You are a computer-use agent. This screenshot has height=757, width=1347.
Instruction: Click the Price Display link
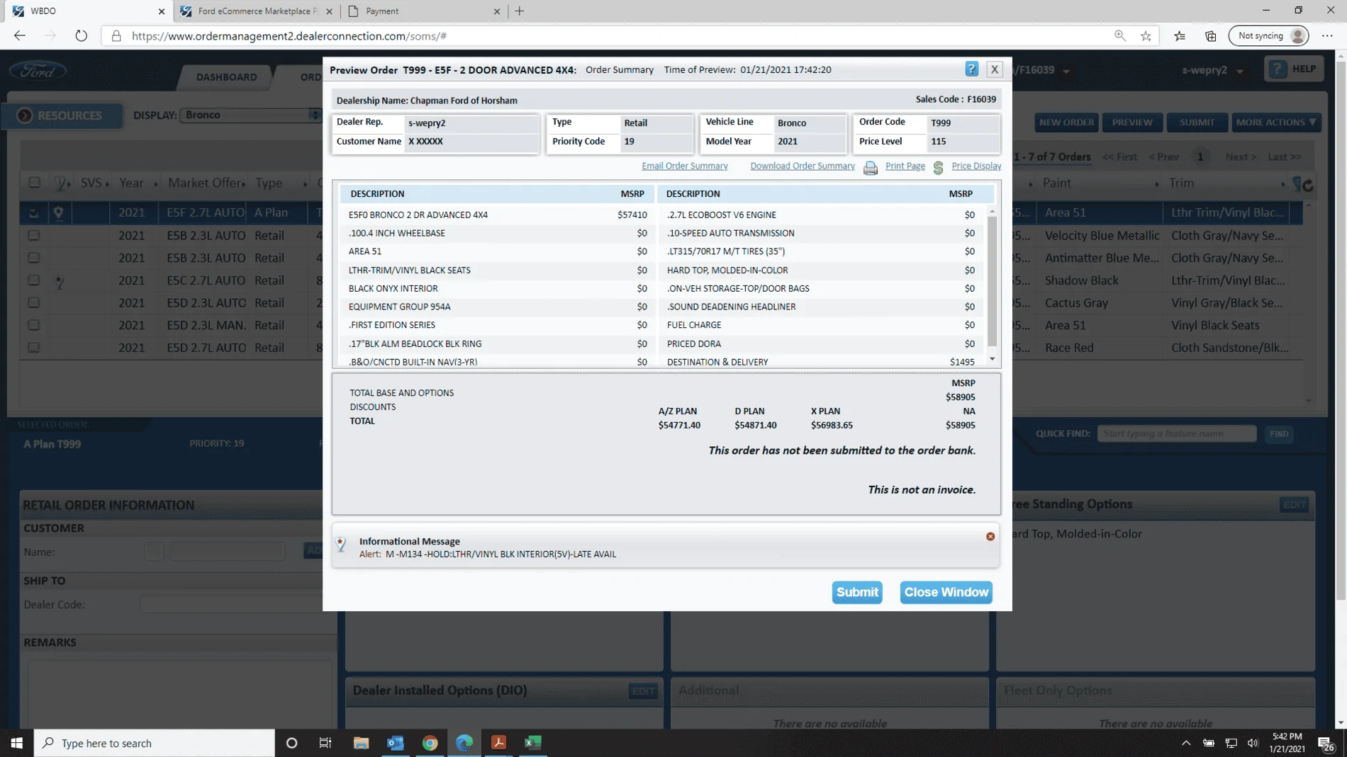(976, 166)
